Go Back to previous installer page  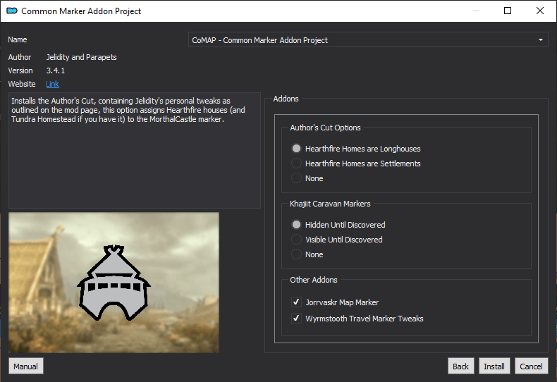(460, 366)
